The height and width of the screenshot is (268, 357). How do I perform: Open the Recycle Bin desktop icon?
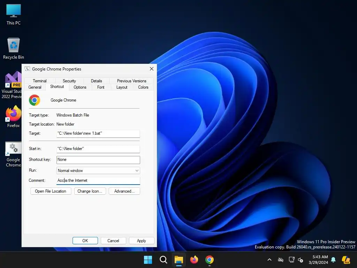14,48
